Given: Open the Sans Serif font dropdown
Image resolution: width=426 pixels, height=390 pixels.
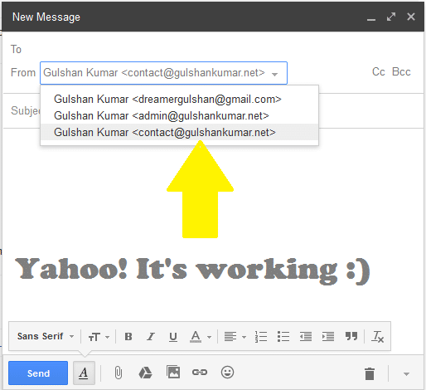Looking at the screenshot, I should 46,336.
